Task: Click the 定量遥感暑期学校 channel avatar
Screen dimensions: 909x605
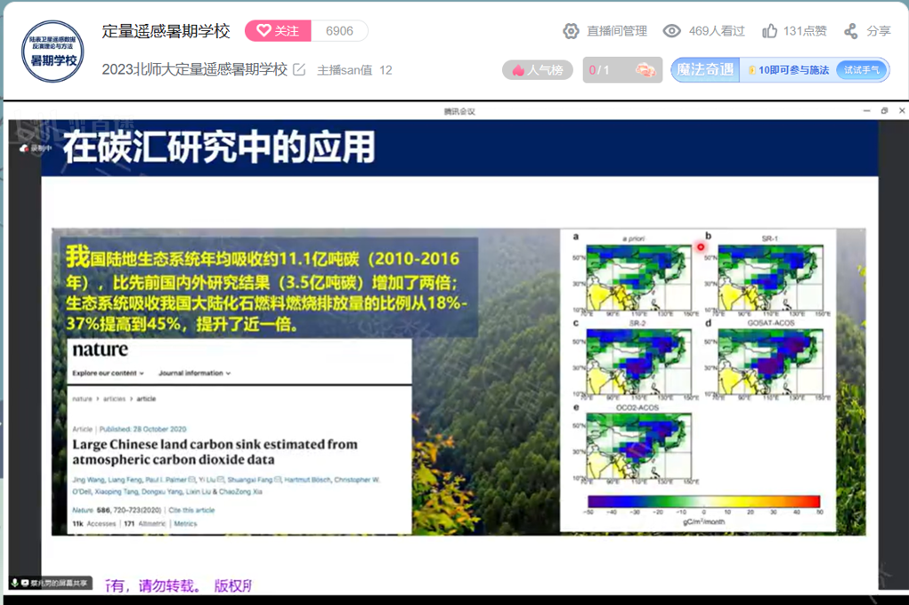Action: (x=53, y=52)
